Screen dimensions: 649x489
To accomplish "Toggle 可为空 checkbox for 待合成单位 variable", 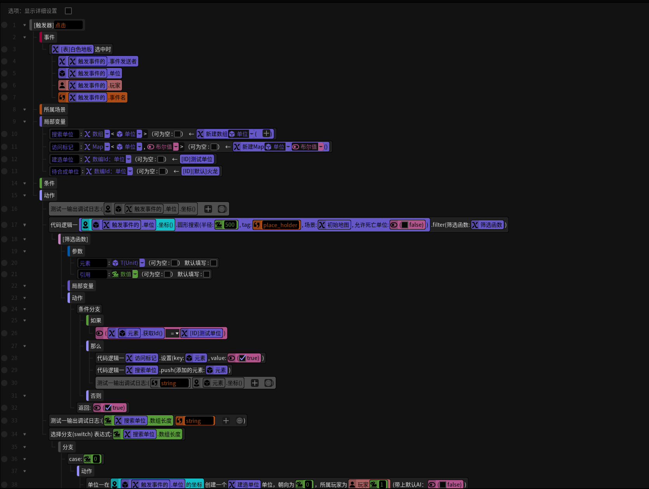I will [x=163, y=171].
